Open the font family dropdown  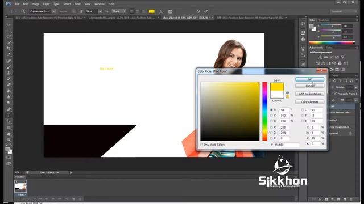[53, 11]
